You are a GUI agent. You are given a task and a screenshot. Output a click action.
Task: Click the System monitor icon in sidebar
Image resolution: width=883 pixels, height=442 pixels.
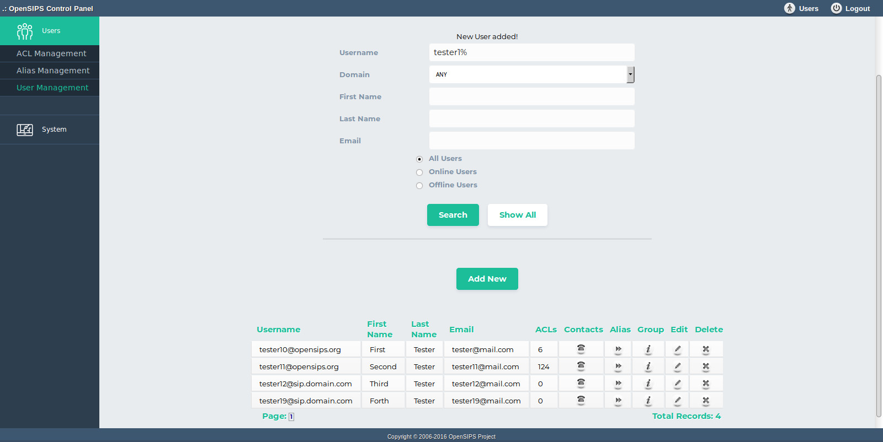coord(25,130)
